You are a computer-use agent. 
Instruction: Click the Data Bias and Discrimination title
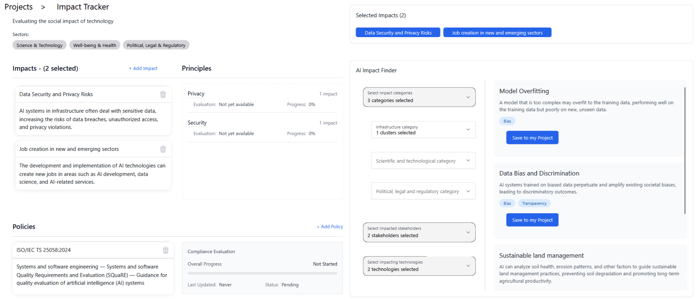(x=539, y=173)
